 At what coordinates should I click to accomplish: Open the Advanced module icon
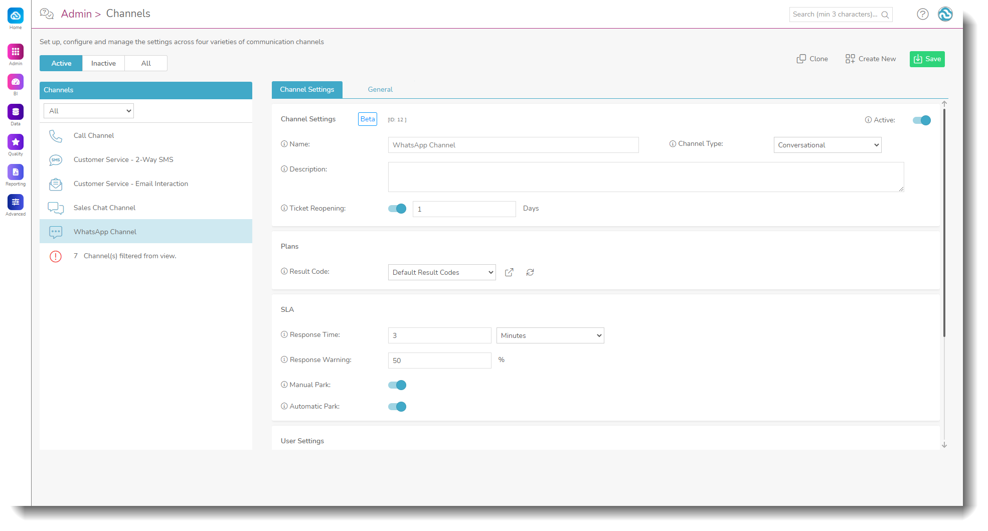click(x=16, y=202)
